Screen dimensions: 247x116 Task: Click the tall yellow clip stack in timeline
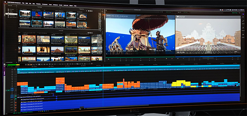181,84
